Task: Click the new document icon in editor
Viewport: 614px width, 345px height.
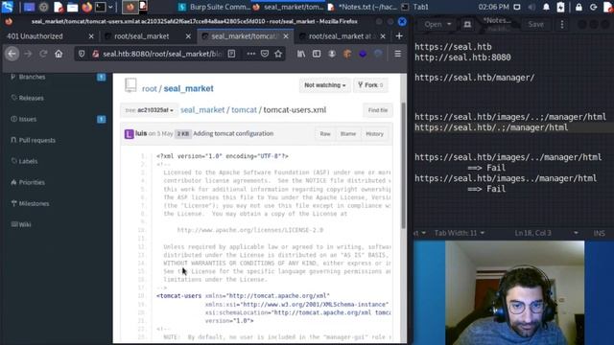Action: pos(467,24)
